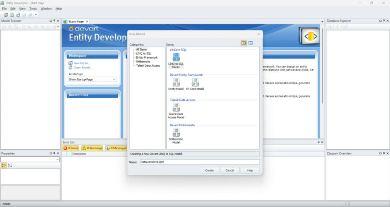
Task: Select All Items in the Categories list
Action: pyautogui.click(x=141, y=49)
